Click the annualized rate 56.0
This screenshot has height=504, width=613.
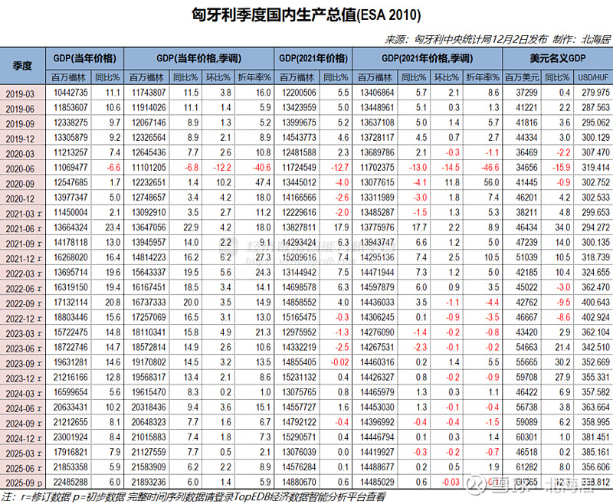point(491,182)
